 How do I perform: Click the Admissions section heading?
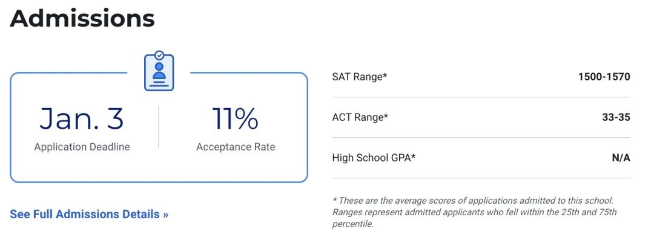point(82,19)
